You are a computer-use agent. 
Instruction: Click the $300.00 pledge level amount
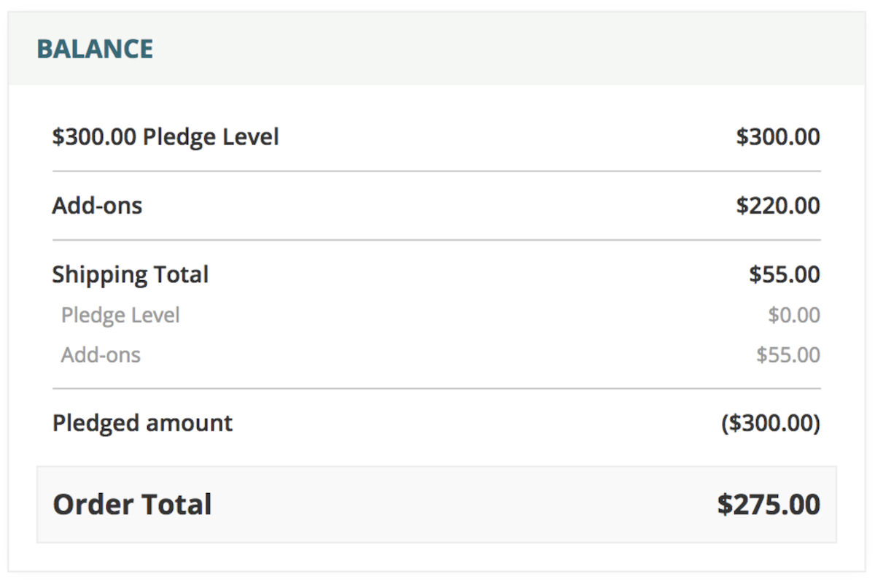tap(778, 136)
